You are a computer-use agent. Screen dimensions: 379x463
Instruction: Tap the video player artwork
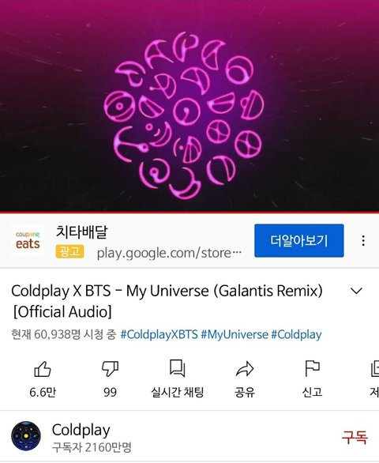[x=189, y=105]
